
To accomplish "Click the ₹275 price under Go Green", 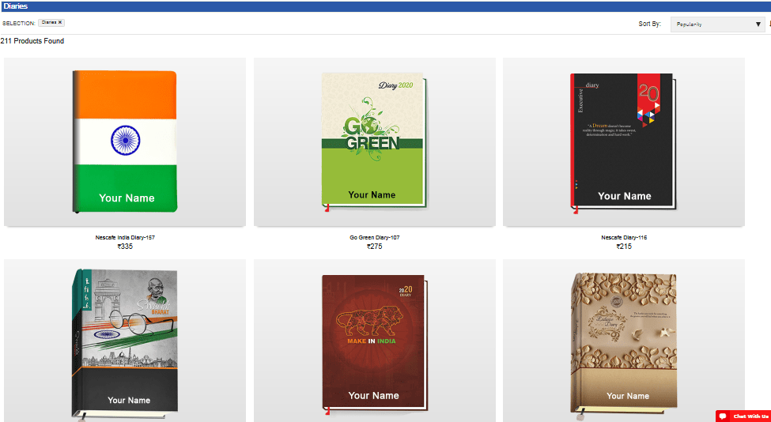I will click(x=375, y=246).
